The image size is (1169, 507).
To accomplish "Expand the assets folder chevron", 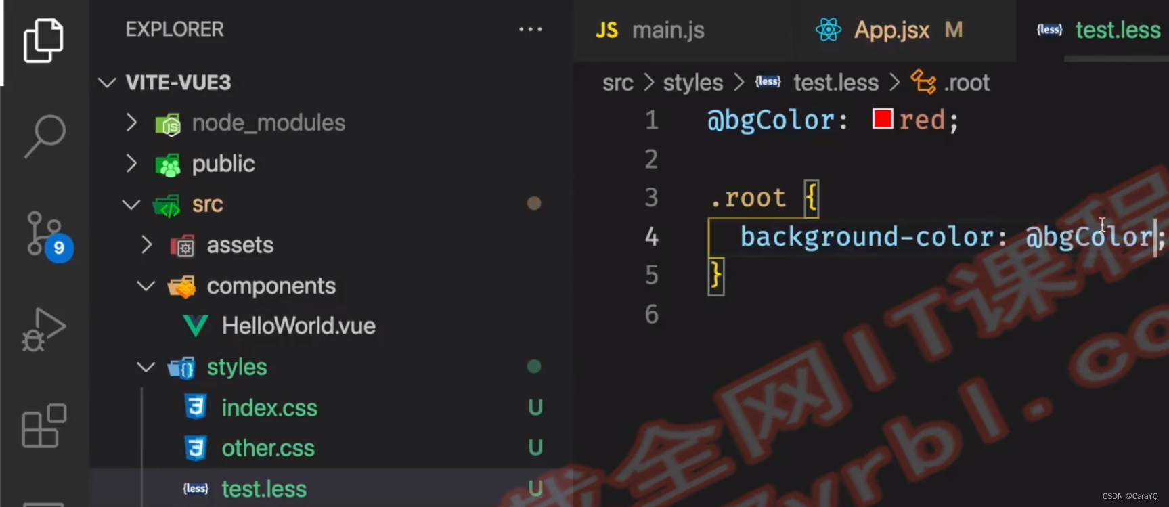I will 146,244.
